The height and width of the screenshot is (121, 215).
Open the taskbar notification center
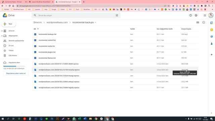[212, 119]
